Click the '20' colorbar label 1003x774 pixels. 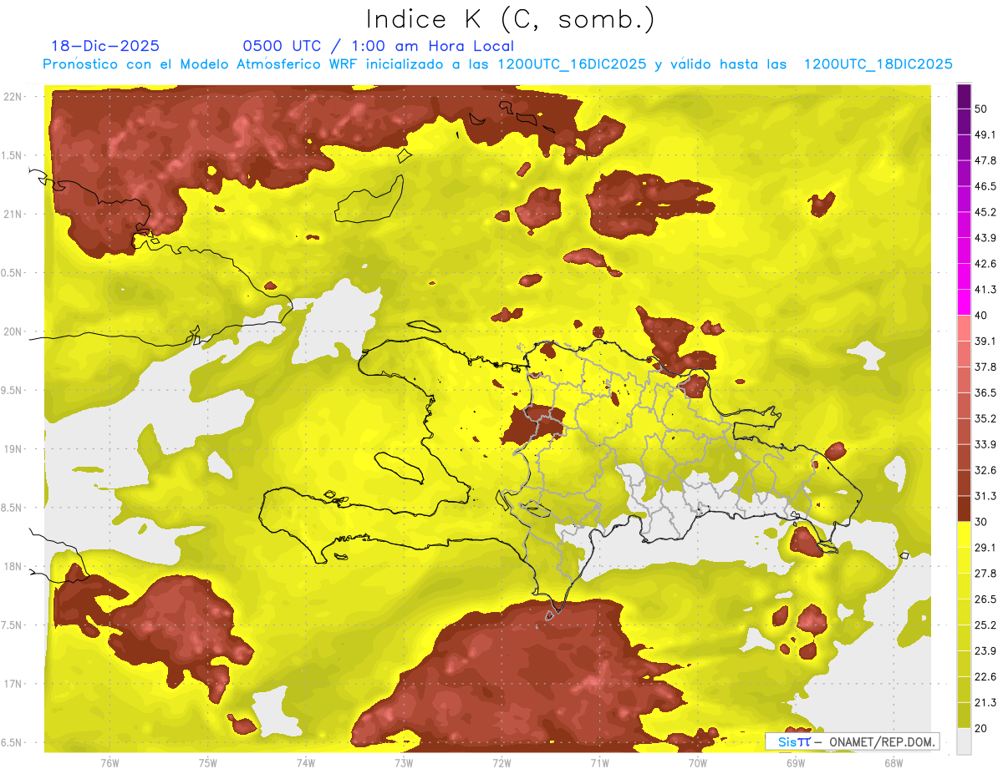click(x=981, y=727)
